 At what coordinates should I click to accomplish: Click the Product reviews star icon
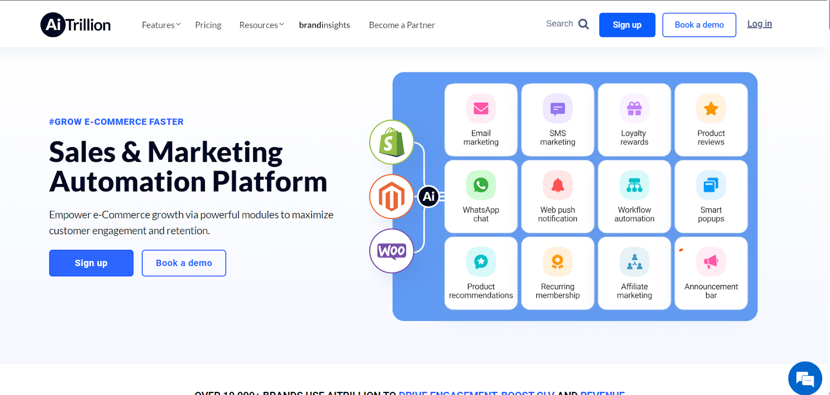pyautogui.click(x=711, y=108)
